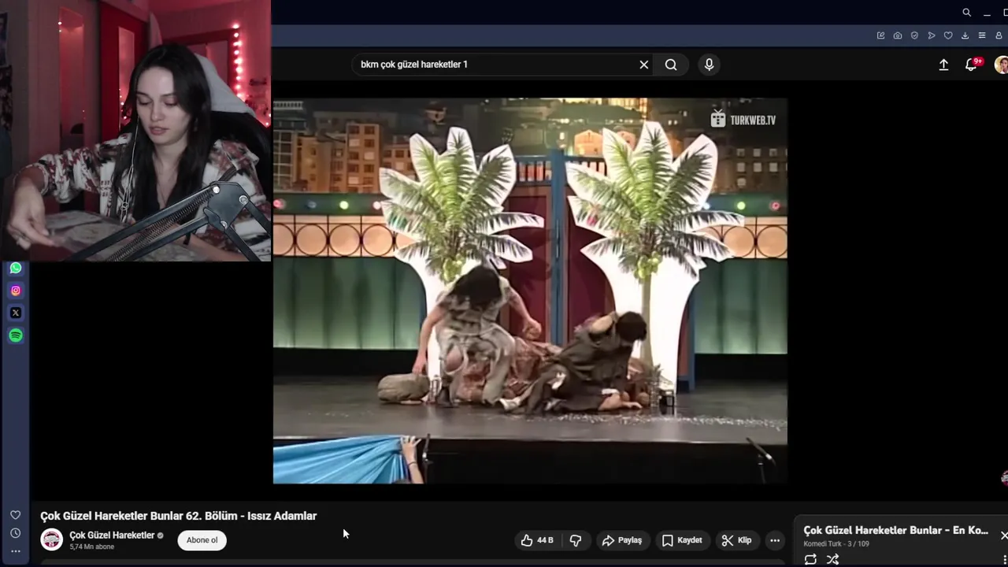The width and height of the screenshot is (1008, 567).
Task: Open the sidebar bookmarks heart icon
Action: pyautogui.click(x=15, y=515)
